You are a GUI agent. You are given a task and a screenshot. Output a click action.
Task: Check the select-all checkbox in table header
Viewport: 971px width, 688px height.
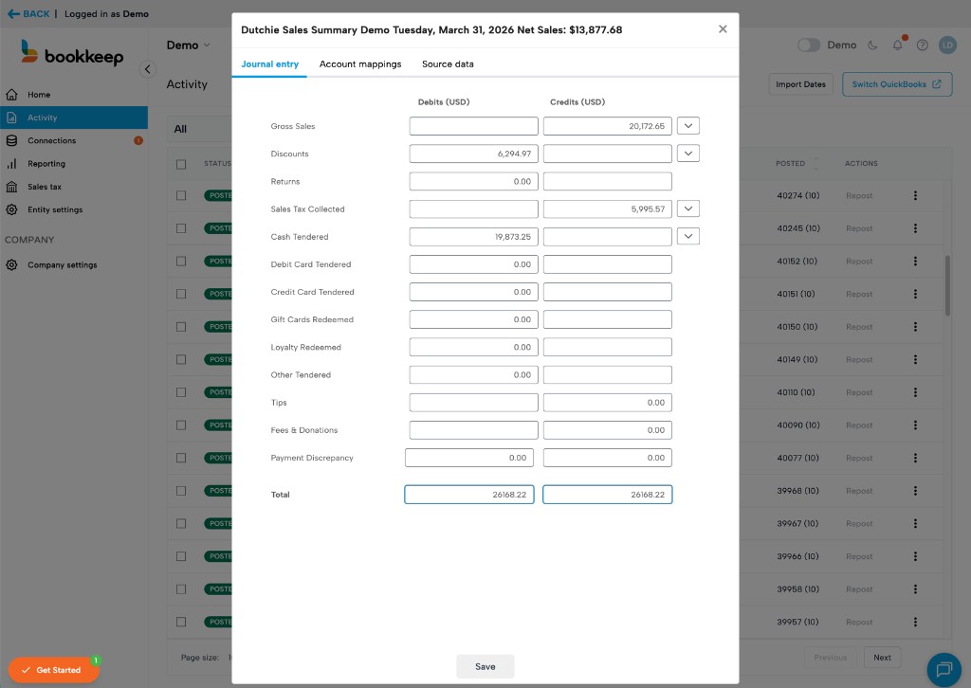point(181,164)
